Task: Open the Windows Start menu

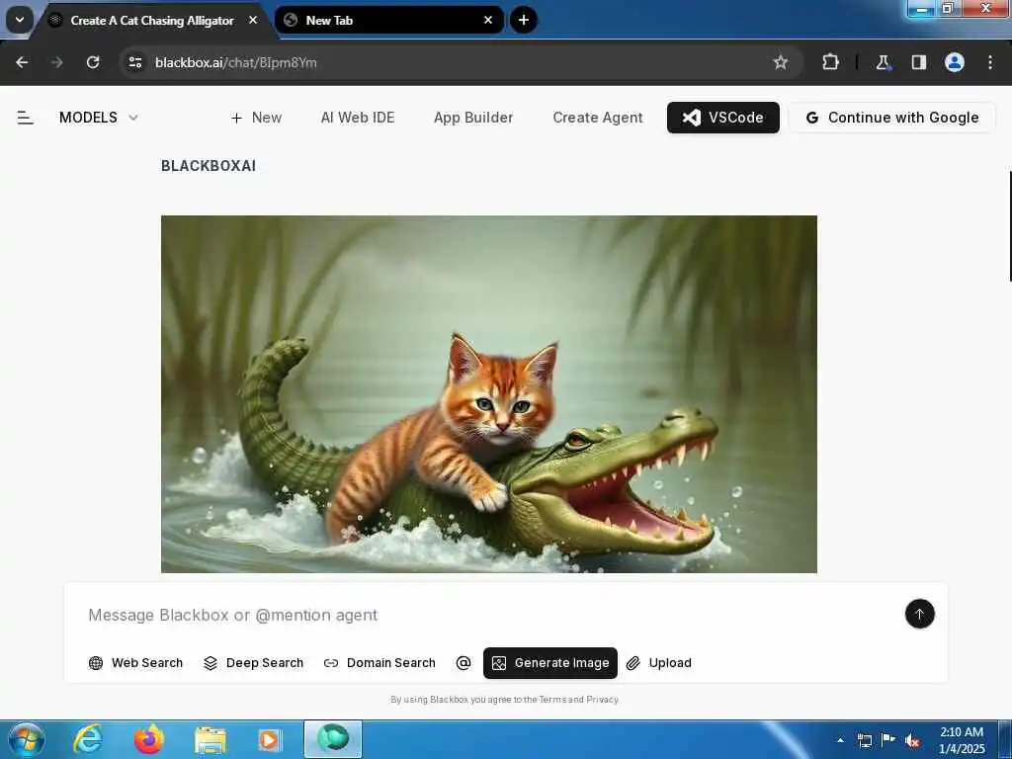Action: point(27,739)
